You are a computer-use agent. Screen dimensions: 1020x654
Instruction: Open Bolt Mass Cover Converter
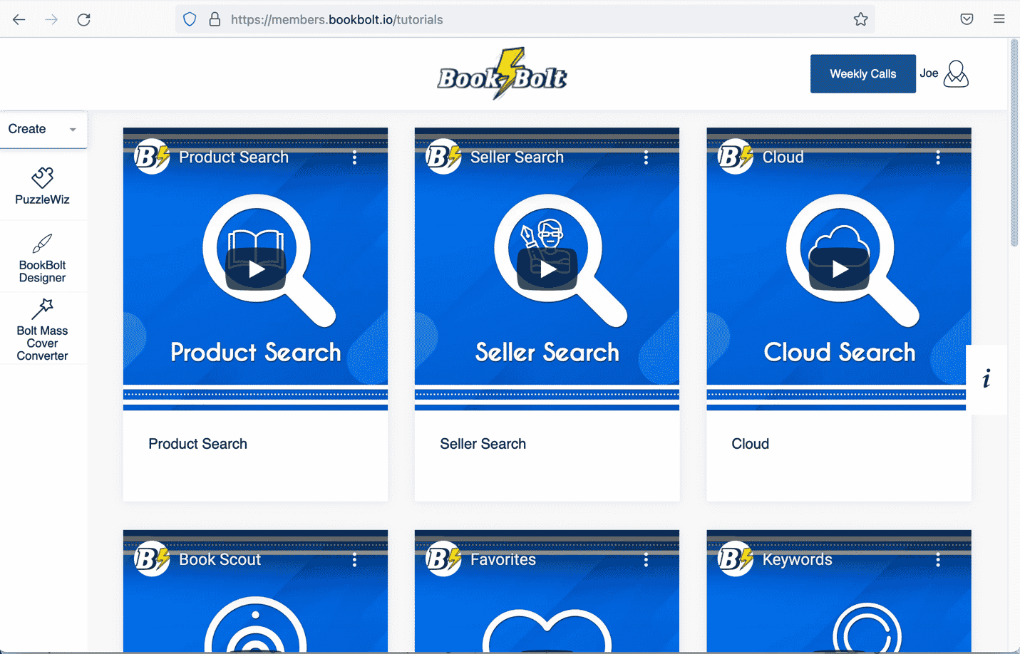point(43,330)
